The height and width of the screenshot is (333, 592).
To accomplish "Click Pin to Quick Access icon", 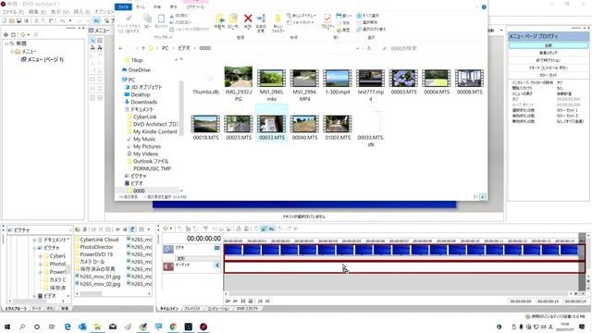I will [129, 18].
